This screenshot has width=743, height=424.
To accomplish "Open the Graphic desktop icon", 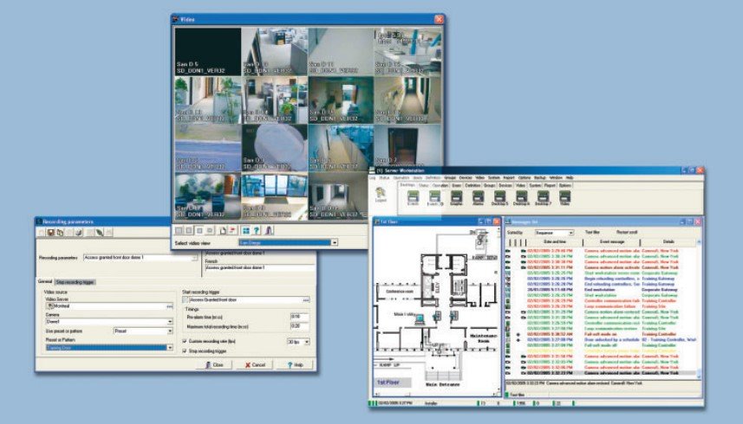I will 456,197.
